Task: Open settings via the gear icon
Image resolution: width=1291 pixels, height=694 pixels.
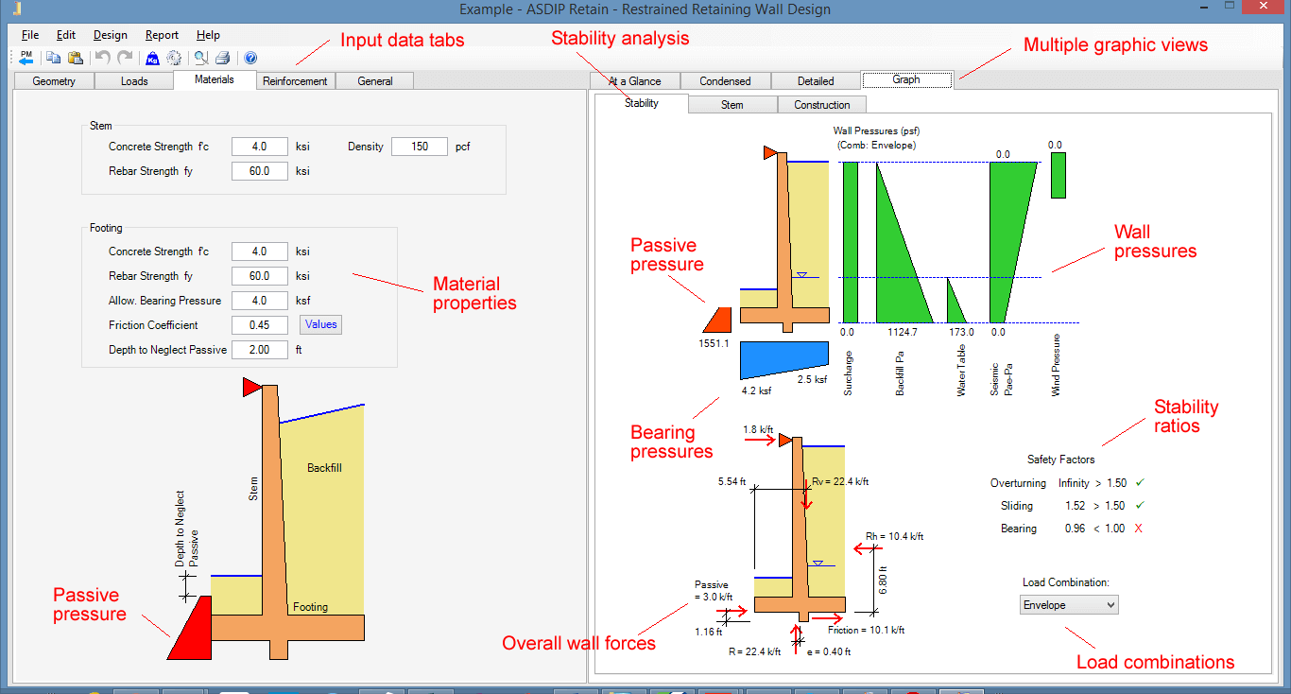Action: point(174,58)
